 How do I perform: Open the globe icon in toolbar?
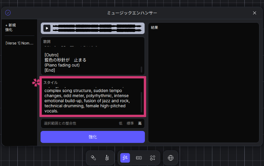click(171, 158)
